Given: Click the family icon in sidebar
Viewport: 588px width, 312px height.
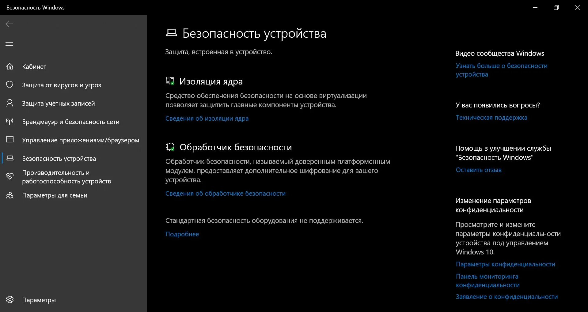Looking at the screenshot, I should tap(10, 195).
